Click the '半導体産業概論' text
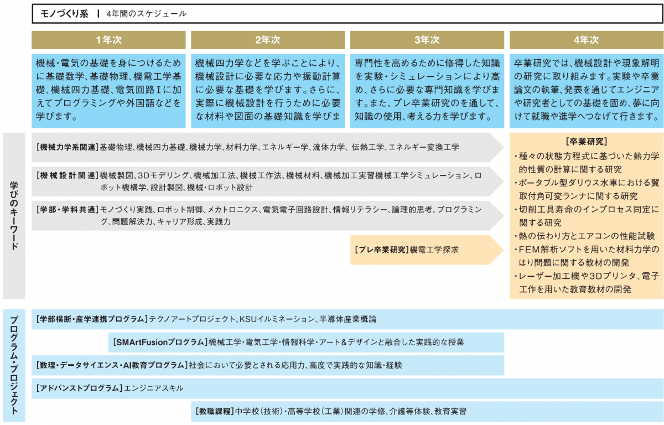The width and height of the screenshot is (664, 425). [x=347, y=319]
